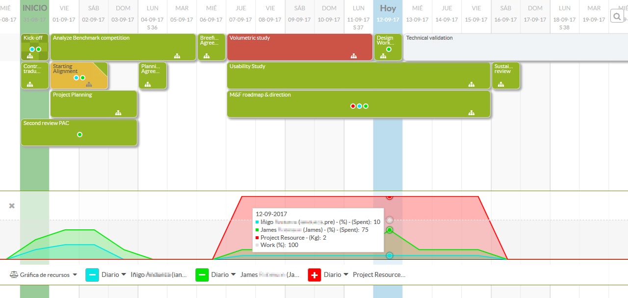Click hierarchy icon on Design Work... card
Screen dimensions: 628x298
pyautogui.click(x=383, y=56)
